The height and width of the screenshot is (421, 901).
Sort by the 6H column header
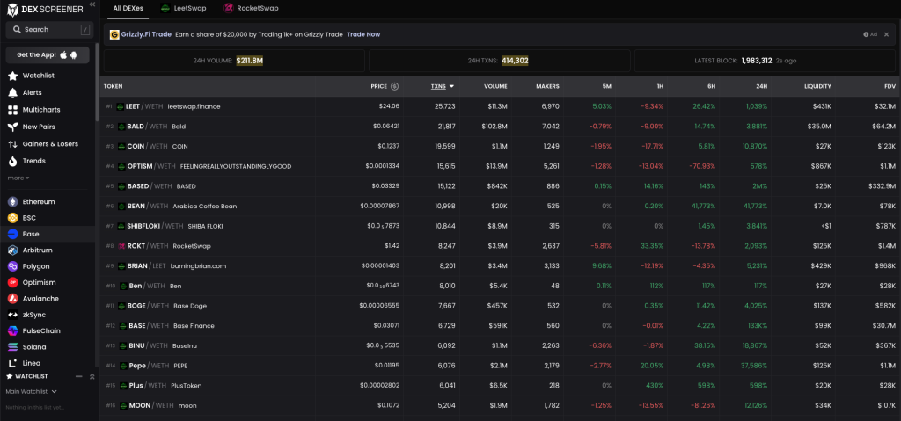coord(711,86)
